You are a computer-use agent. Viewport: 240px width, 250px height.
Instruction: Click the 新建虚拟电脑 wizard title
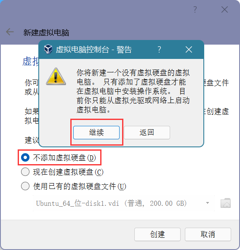coord(46,32)
